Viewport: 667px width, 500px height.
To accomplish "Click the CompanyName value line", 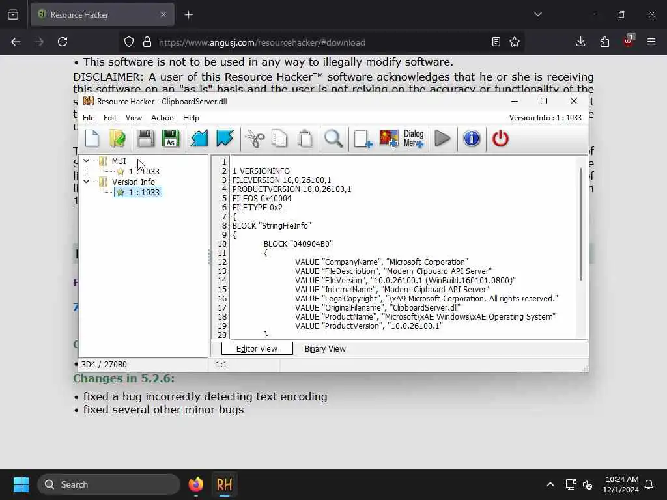I will 382,262.
